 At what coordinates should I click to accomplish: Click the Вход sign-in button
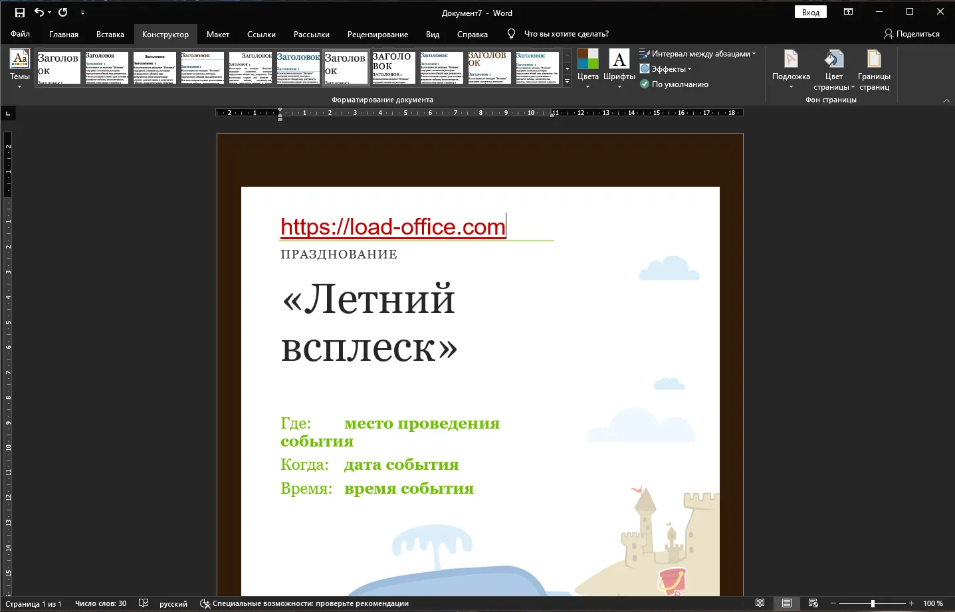[x=810, y=12]
